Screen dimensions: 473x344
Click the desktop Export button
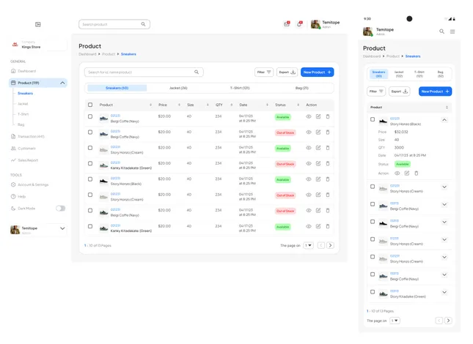pos(287,72)
